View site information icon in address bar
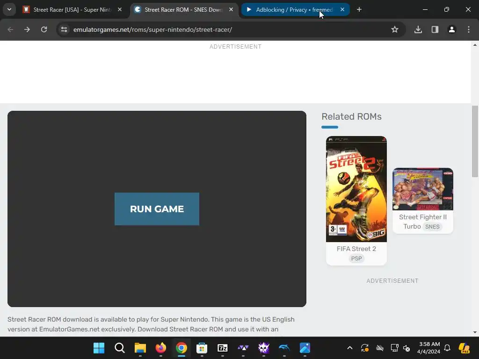Viewport: 479px width, 359px height. (x=64, y=29)
